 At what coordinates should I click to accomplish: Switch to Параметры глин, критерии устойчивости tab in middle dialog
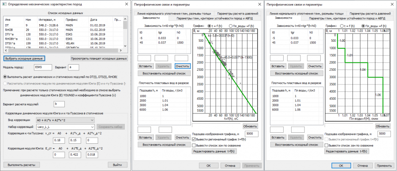[214, 18]
